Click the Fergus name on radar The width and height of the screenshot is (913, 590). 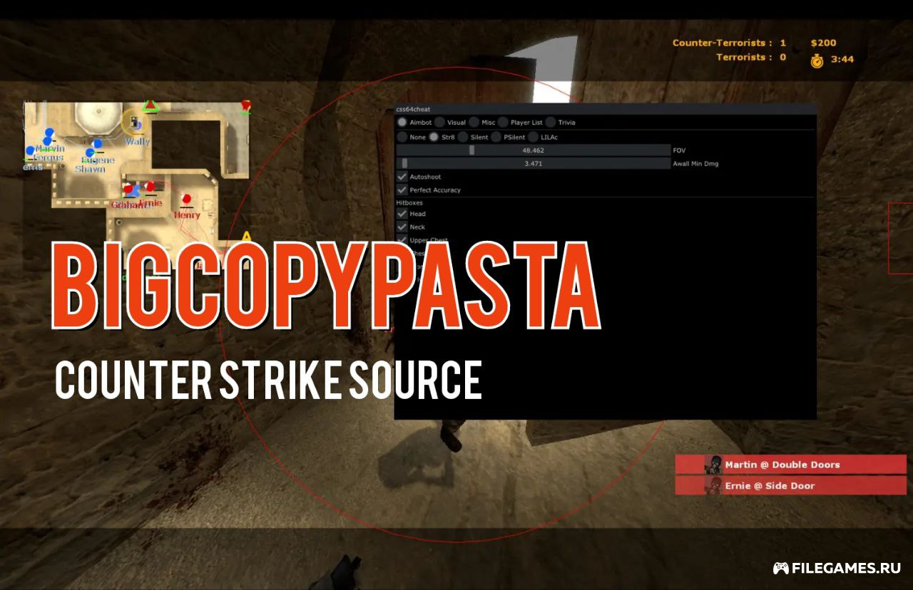point(49,157)
